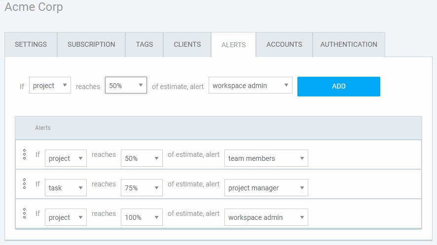Switch to the Settings tab
Image resolution: width=437 pixels, height=245 pixels.
pyautogui.click(x=31, y=44)
